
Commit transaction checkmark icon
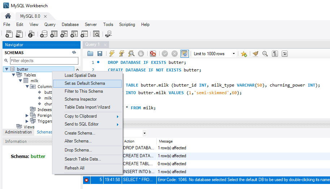pyautogui.click(x=165, y=54)
